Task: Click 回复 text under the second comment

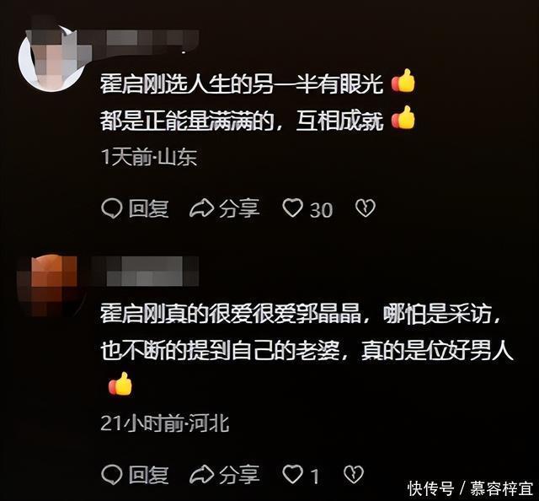Action: pyautogui.click(x=148, y=475)
